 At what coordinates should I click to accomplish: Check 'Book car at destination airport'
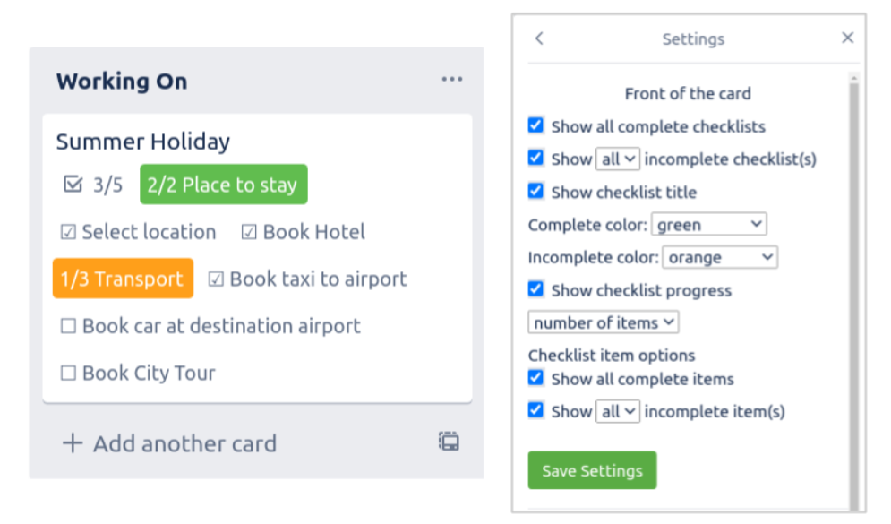click(x=68, y=326)
